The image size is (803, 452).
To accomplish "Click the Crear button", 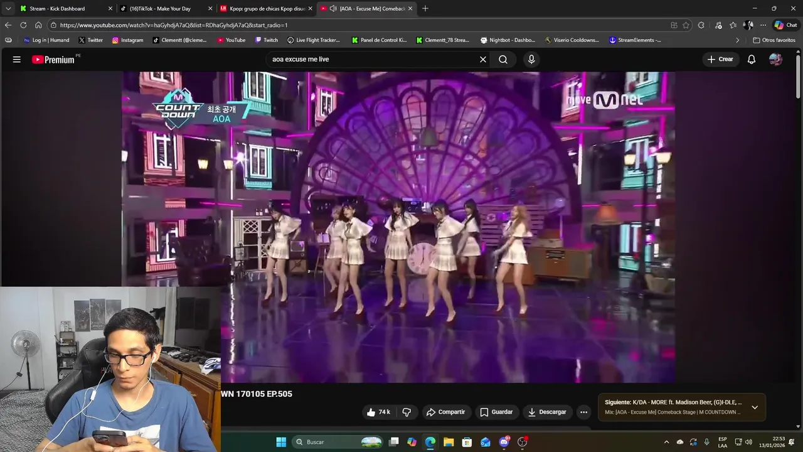I will coord(720,60).
